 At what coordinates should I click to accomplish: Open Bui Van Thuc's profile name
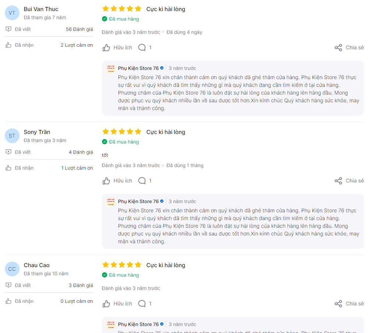41,9
